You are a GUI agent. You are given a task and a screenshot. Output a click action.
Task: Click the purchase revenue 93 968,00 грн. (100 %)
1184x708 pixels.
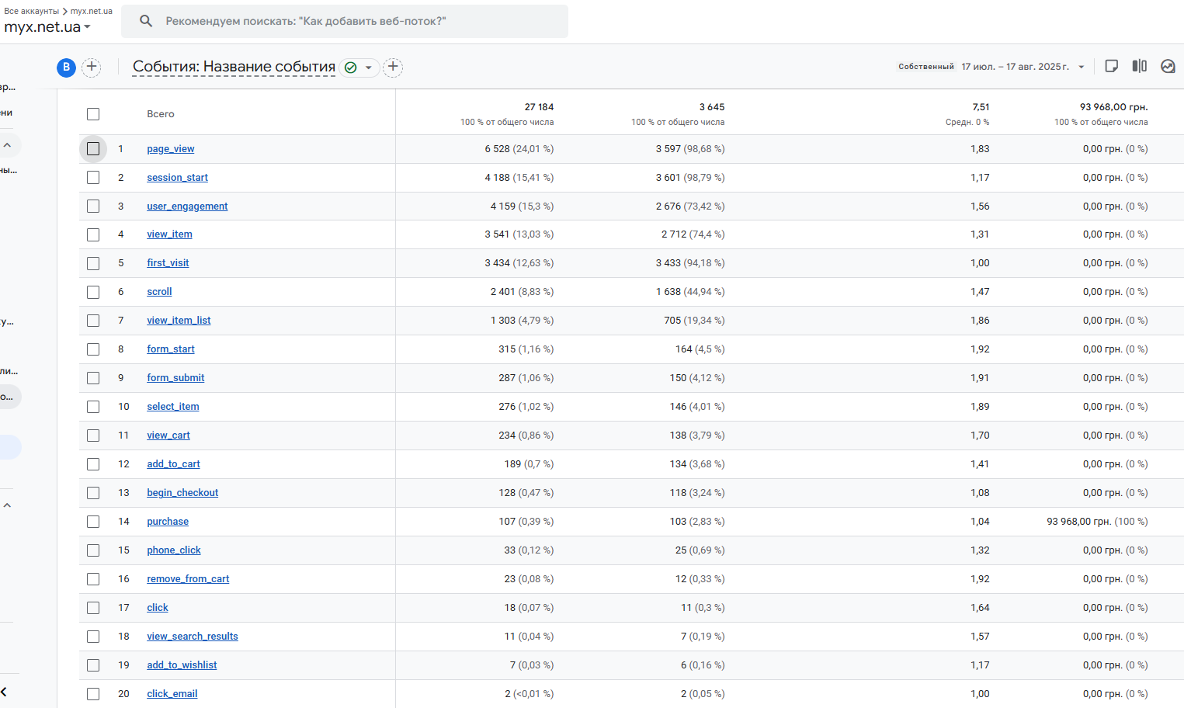[x=1097, y=522]
